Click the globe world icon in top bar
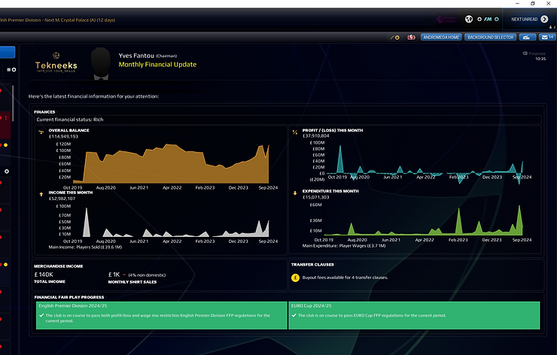The height and width of the screenshot is (355, 557). click(x=469, y=19)
